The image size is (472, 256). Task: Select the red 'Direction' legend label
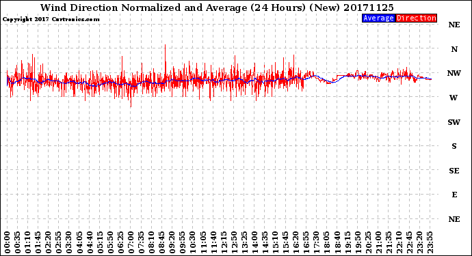coord(417,18)
